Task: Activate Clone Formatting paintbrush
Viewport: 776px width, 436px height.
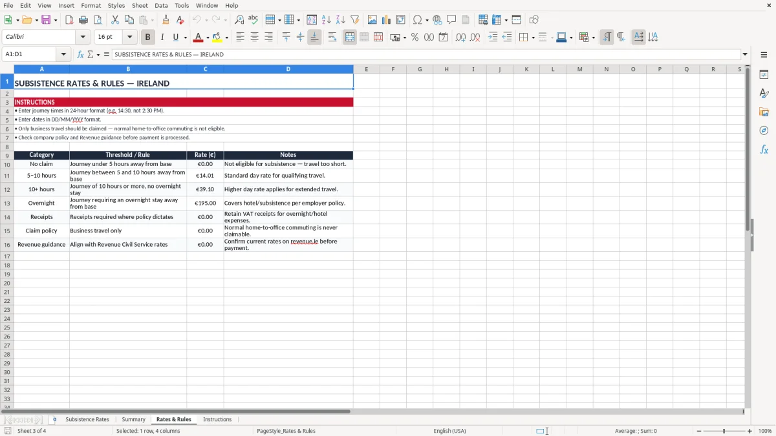Action: pyautogui.click(x=166, y=20)
